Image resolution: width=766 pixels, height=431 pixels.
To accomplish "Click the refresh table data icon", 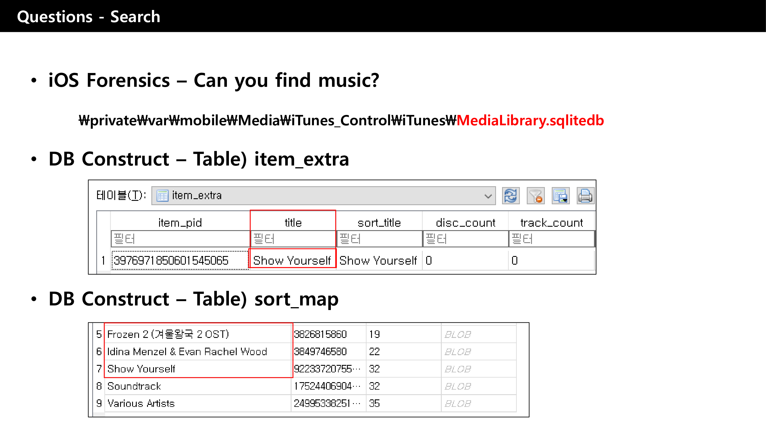I will (511, 196).
